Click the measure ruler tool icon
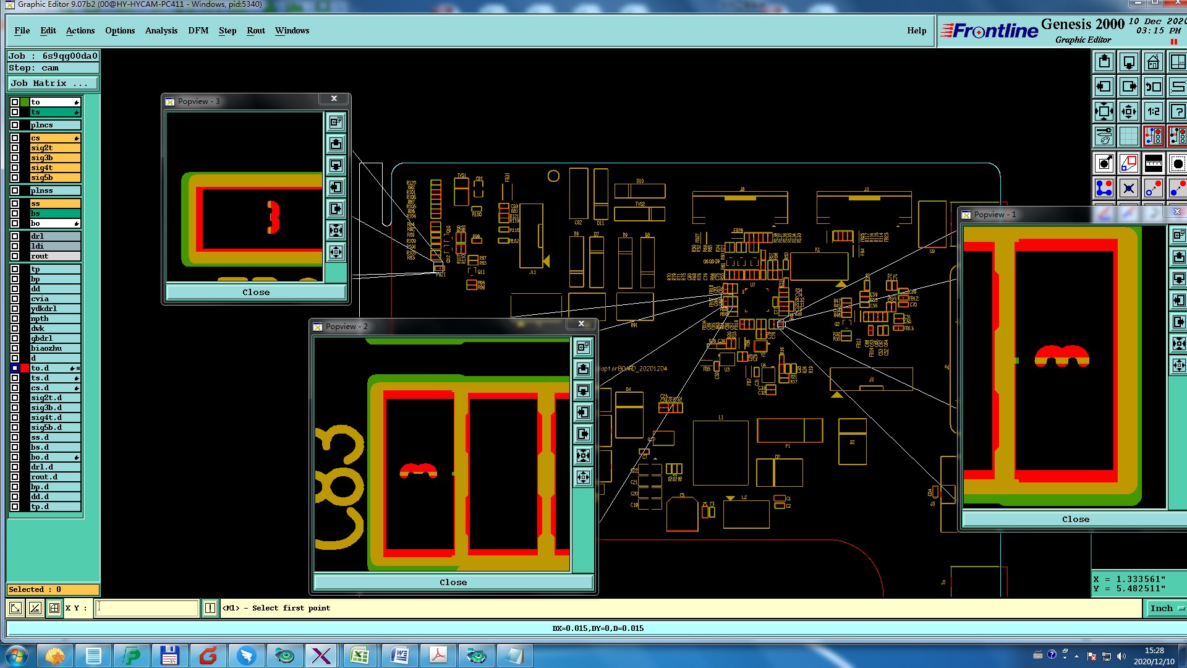 click(x=1153, y=164)
